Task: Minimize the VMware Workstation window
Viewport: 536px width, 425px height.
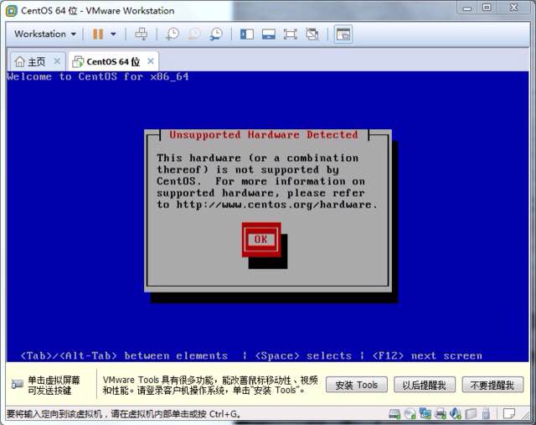Action: (467, 8)
